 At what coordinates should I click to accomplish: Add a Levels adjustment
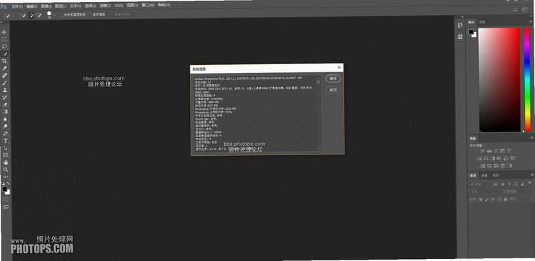pyautogui.click(x=489, y=151)
